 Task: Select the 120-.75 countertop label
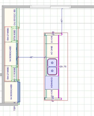click(62, 67)
